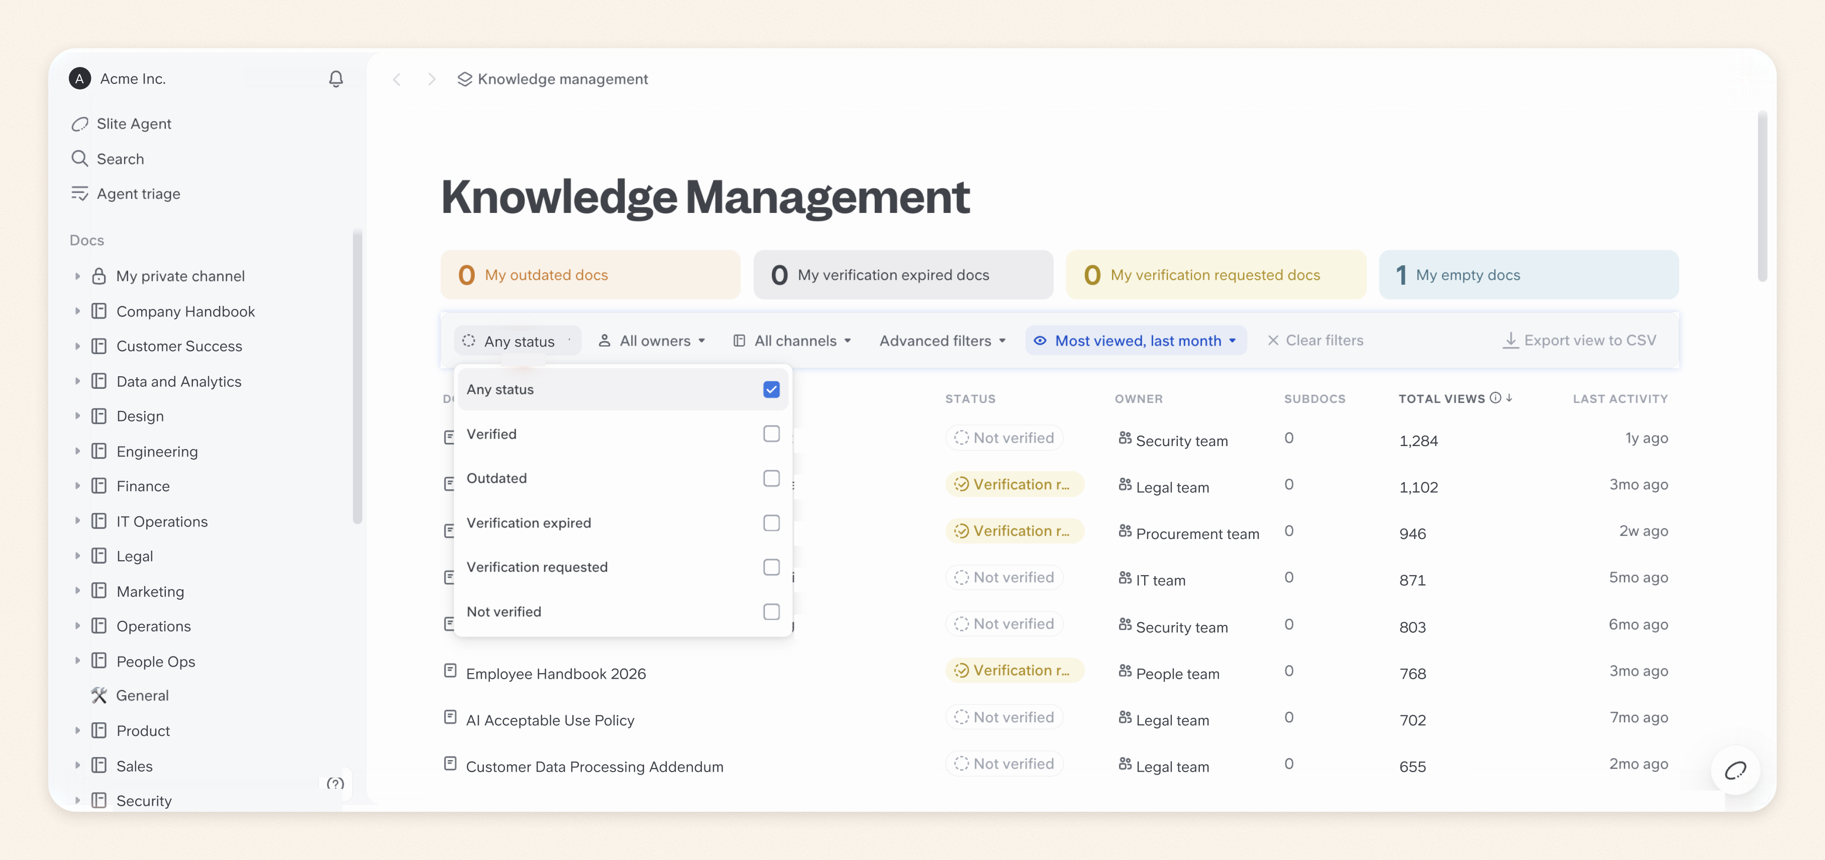Viewport: 1825px width, 860px height.
Task: Go back with the left arrow
Action: click(397, 79)
